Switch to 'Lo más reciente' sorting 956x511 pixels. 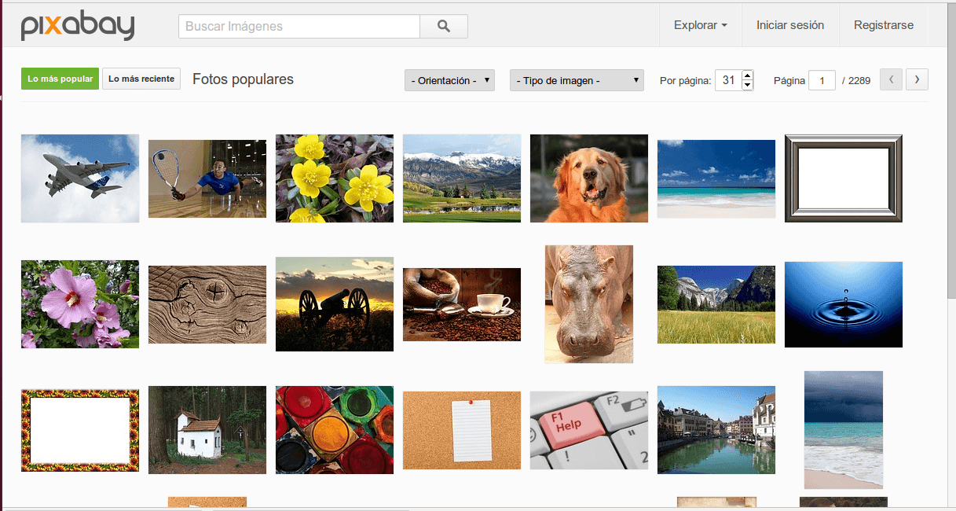(141, 79)
